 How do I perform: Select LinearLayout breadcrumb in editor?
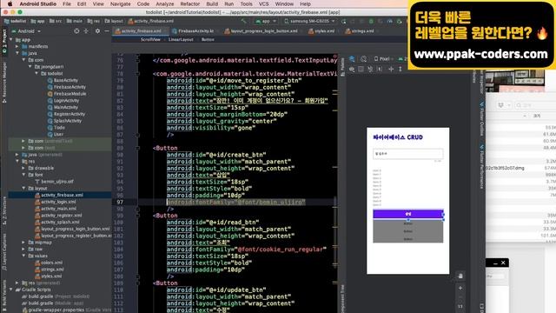[x=181, y=40]
